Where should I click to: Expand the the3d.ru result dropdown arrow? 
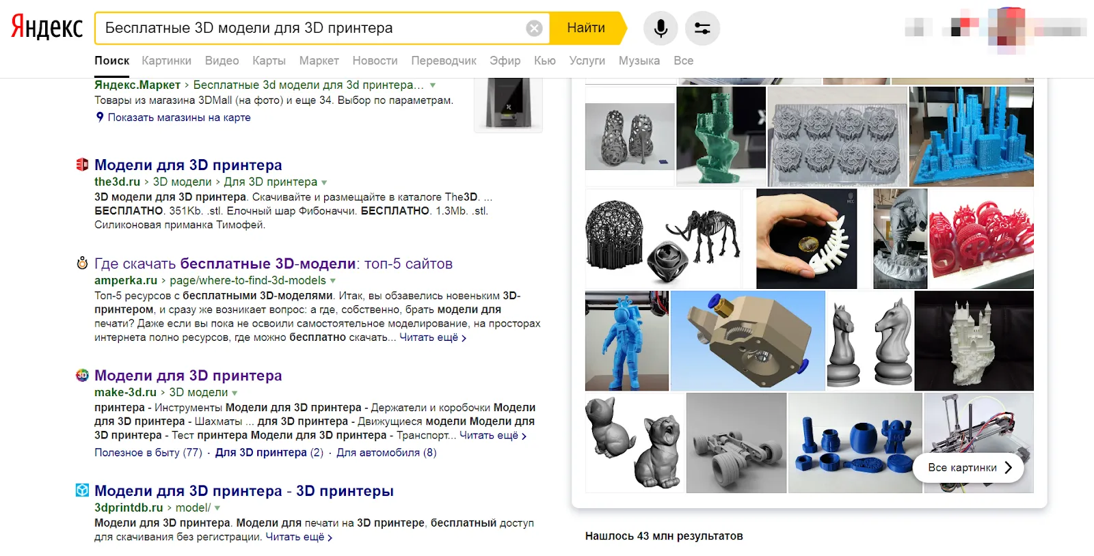pyautogui.click(x=324, y=182)
